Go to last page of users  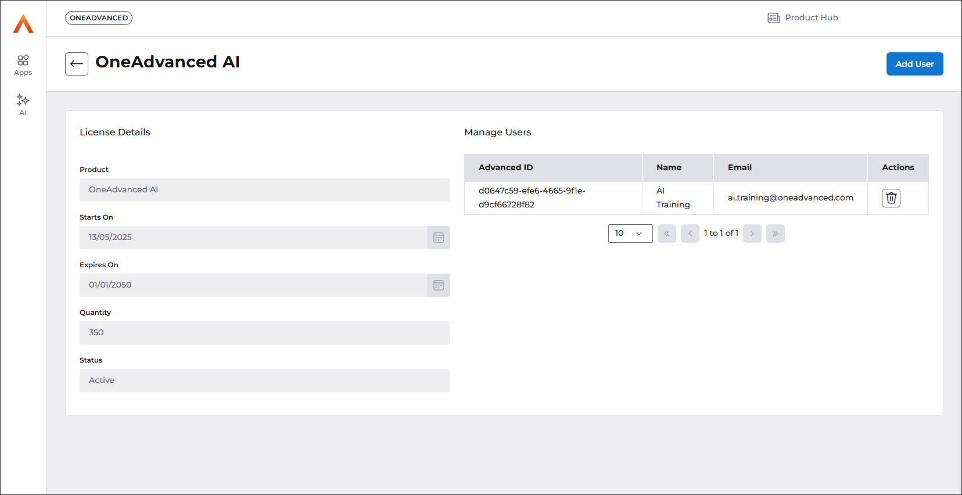coord(776,234)
